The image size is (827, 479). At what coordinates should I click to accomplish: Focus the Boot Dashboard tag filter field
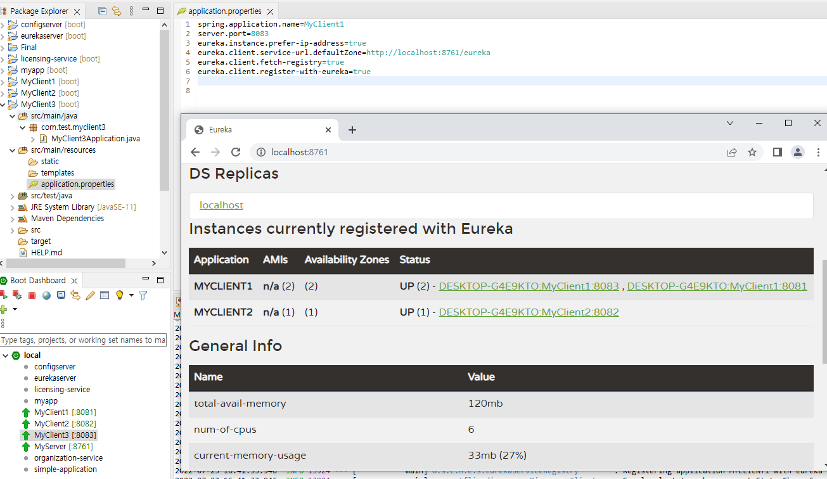(x=83, y=340)
